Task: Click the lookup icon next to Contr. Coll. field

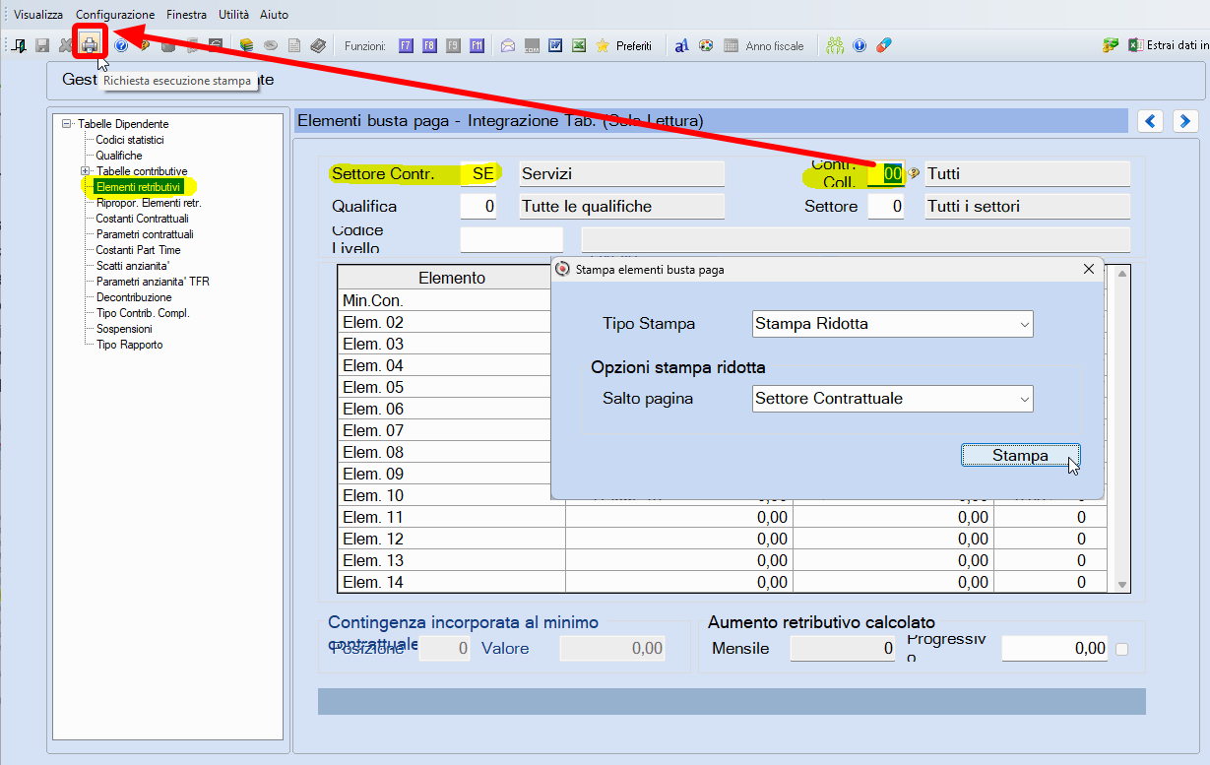Action: tap(915, 174)
